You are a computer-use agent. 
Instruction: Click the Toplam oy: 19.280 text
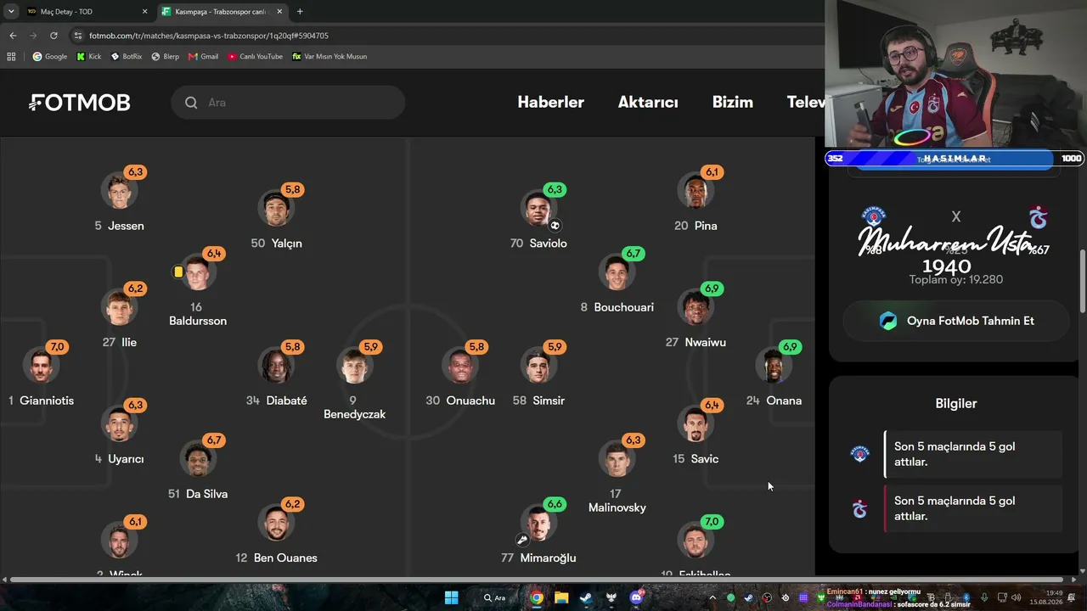pos(956,279)
